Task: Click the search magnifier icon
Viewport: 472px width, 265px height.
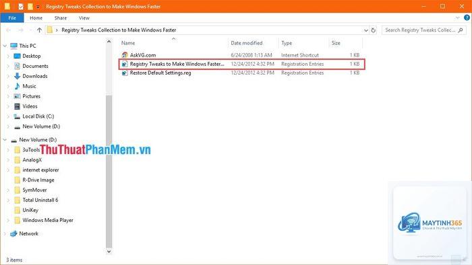Action: [461, 30]
